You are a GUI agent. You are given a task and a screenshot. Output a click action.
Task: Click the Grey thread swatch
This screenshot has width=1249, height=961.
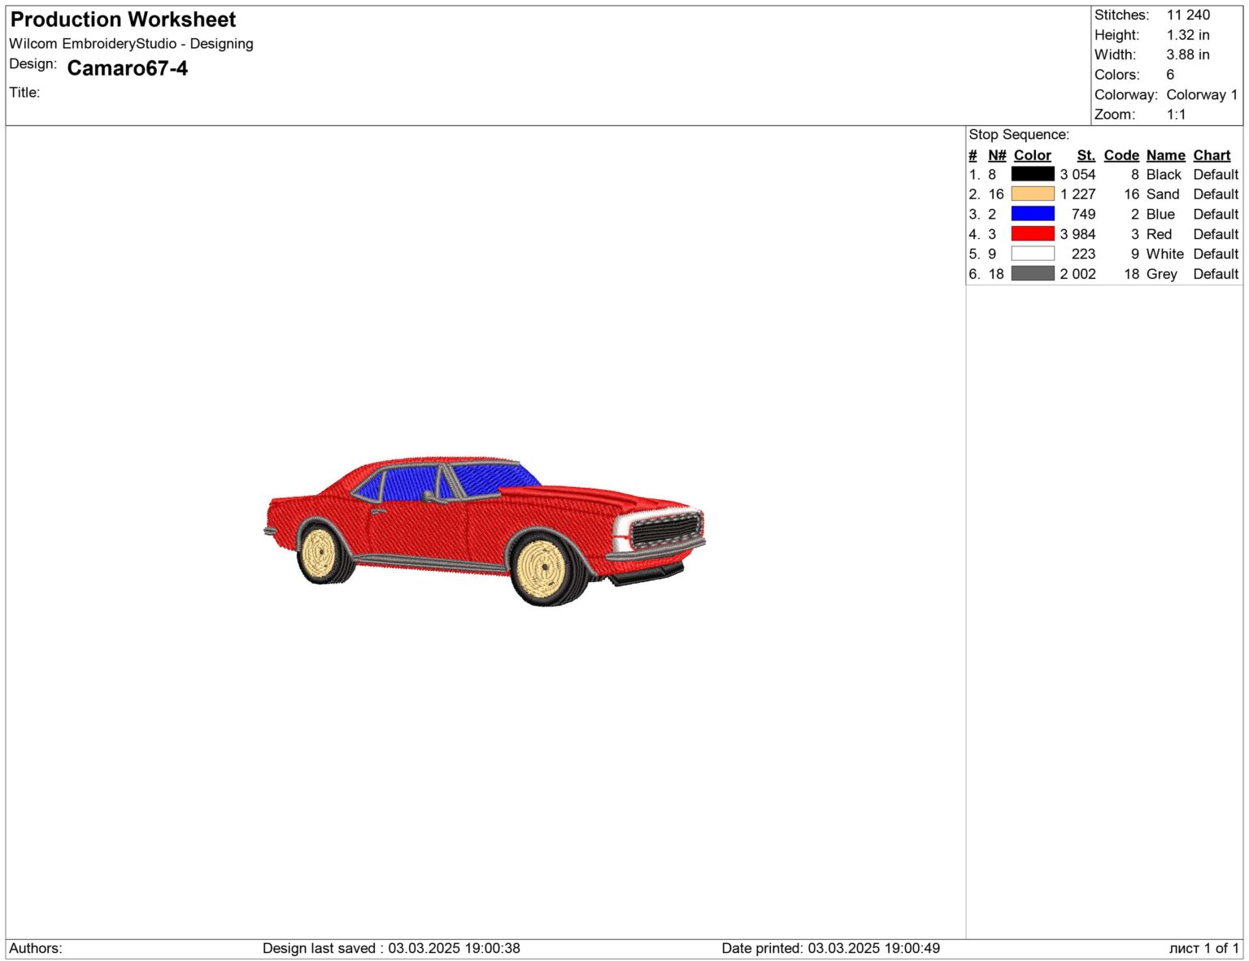coord(1032,274)
